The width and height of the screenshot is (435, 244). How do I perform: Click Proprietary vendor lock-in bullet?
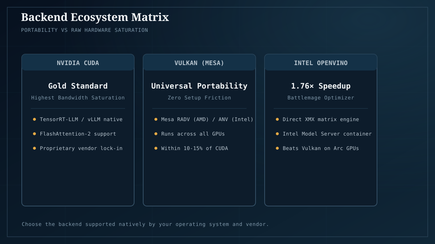[78, 148]
